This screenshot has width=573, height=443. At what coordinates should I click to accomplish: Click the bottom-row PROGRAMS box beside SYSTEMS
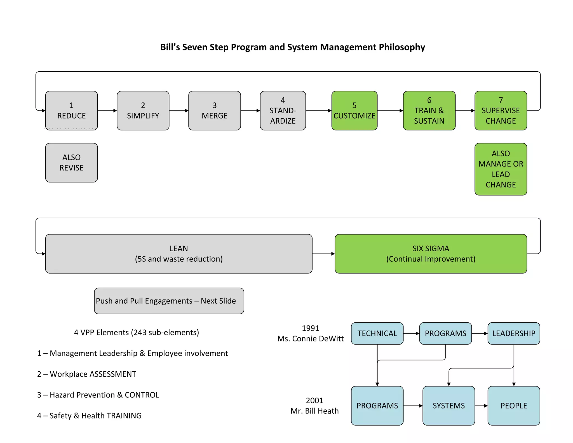377,406
